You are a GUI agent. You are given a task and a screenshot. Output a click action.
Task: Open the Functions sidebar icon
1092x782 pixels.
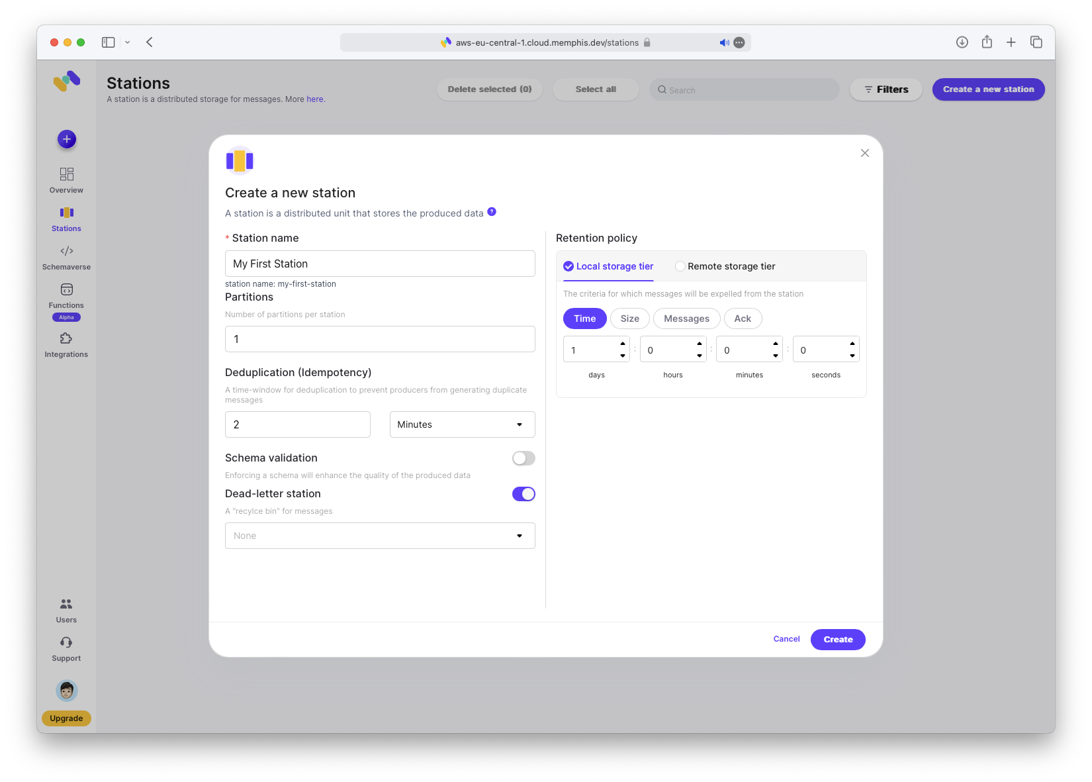click(66, 290)
